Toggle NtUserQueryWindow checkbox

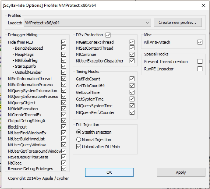click(64, 145)
